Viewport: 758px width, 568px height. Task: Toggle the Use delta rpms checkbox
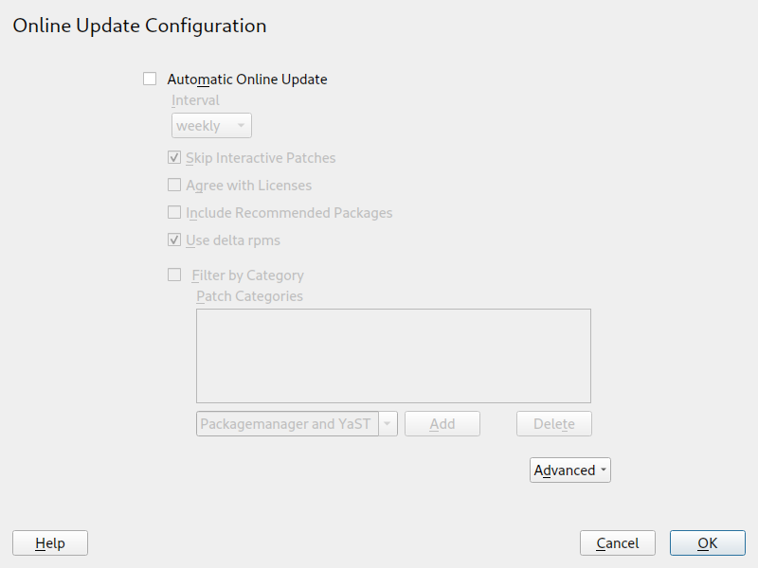pos(174,240)
